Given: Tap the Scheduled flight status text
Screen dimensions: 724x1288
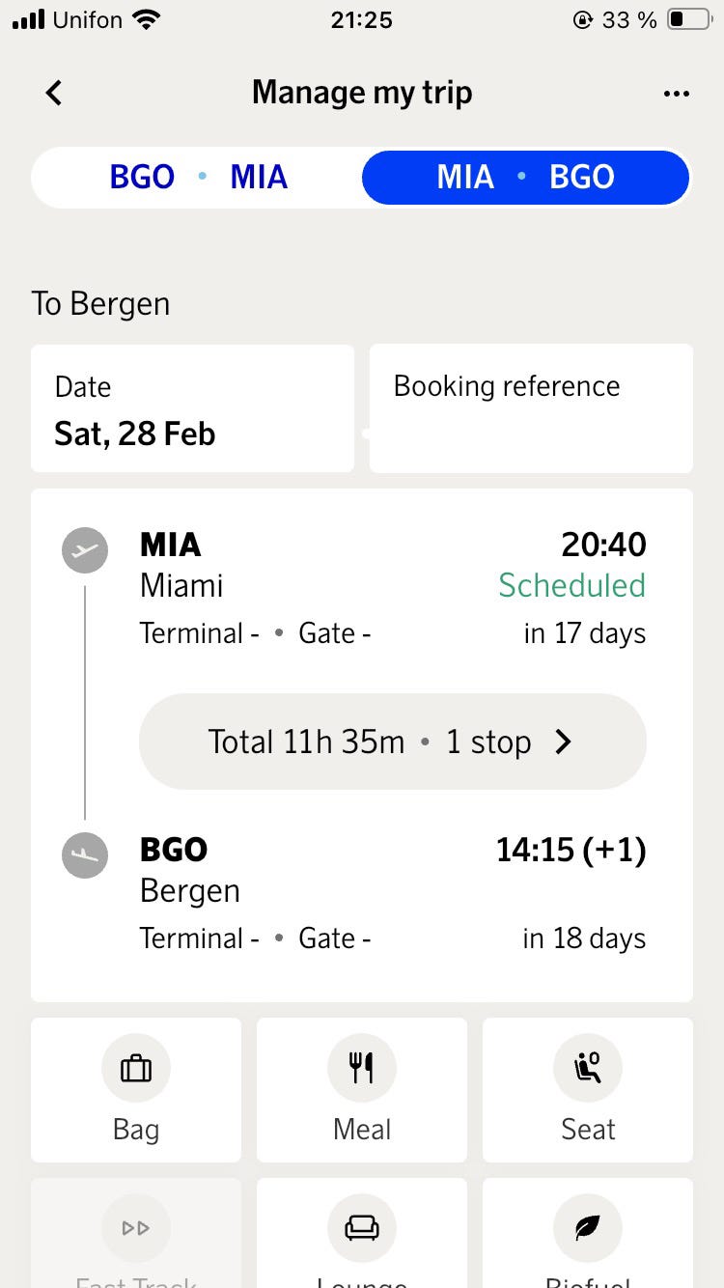Looking at the screenshot, I should tap(571, 585).
